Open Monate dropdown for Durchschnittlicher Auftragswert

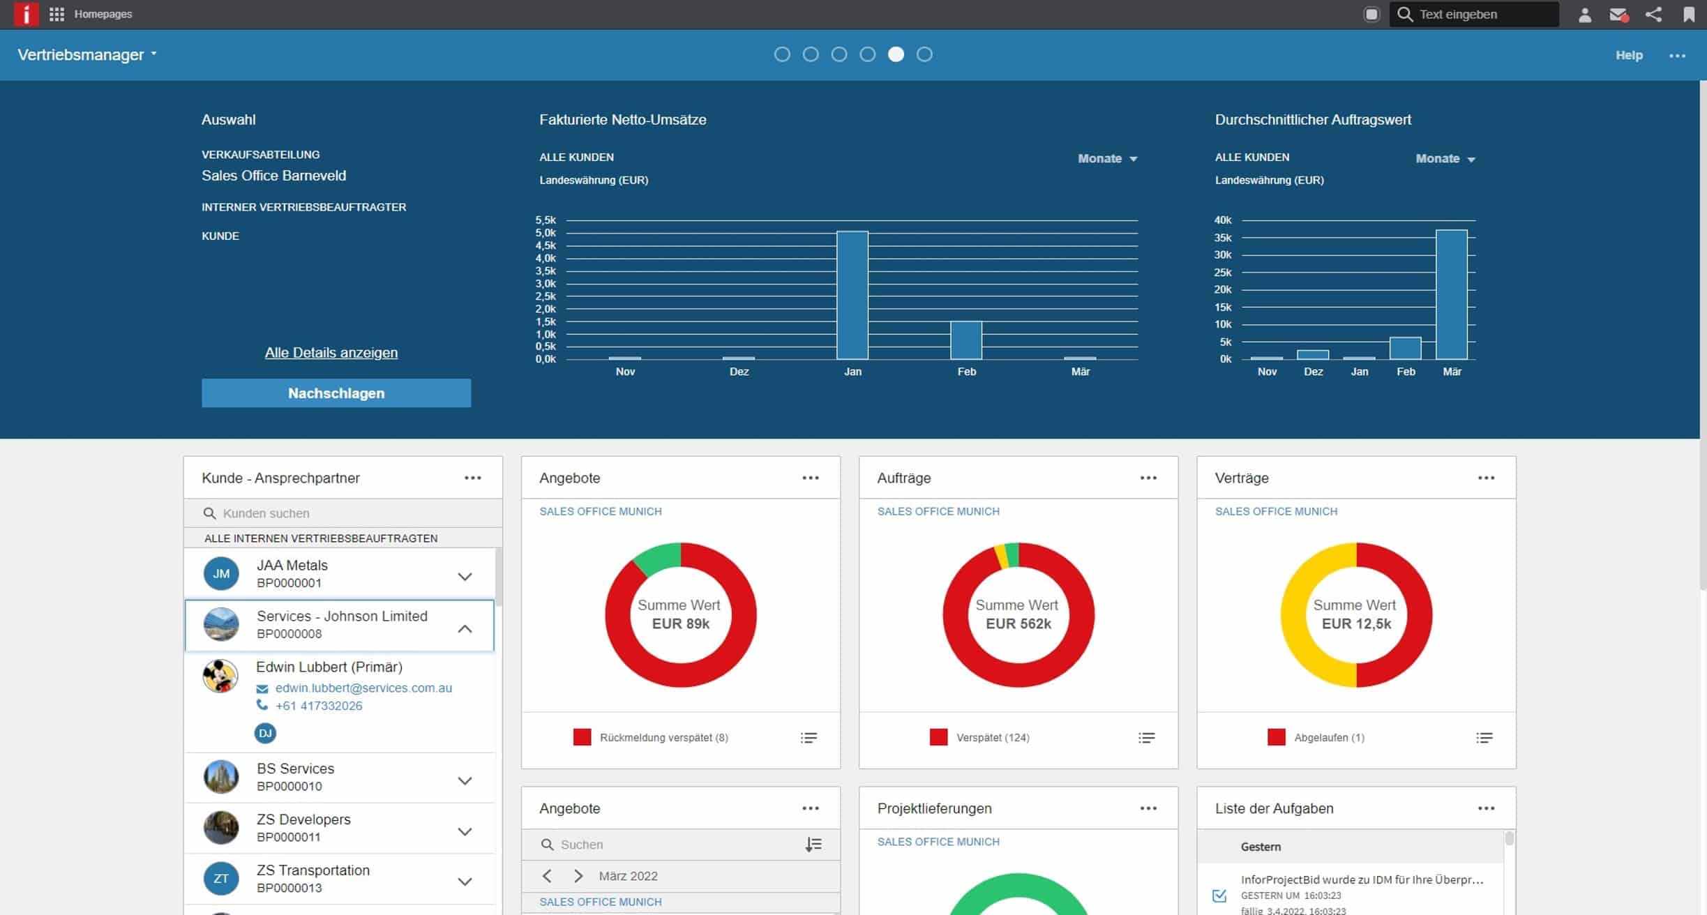1445,158
